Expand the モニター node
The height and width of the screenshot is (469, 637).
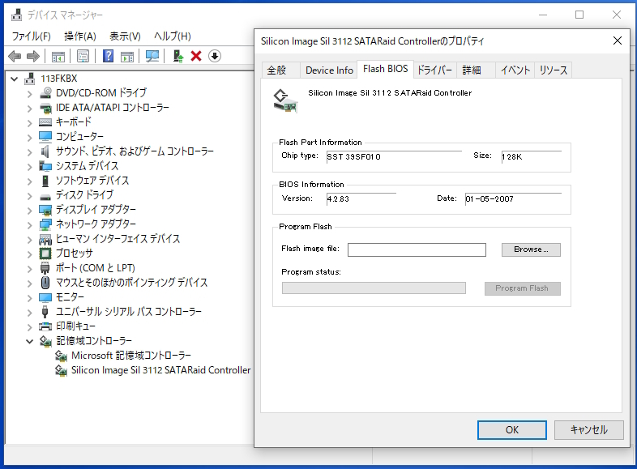[x=29, y=297]
